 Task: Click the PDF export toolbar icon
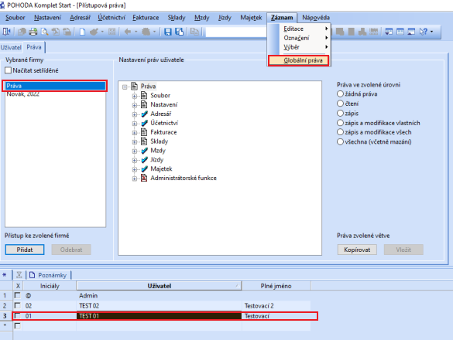(x=56, y=32)
